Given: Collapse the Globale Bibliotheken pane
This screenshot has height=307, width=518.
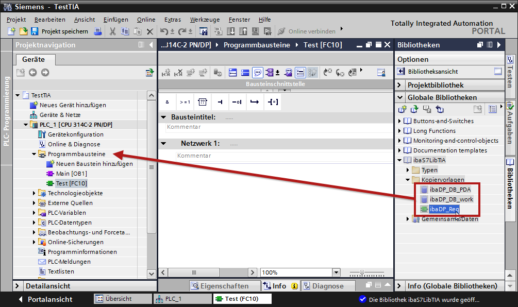Looking at the screenshot, I should coord(400,97).
